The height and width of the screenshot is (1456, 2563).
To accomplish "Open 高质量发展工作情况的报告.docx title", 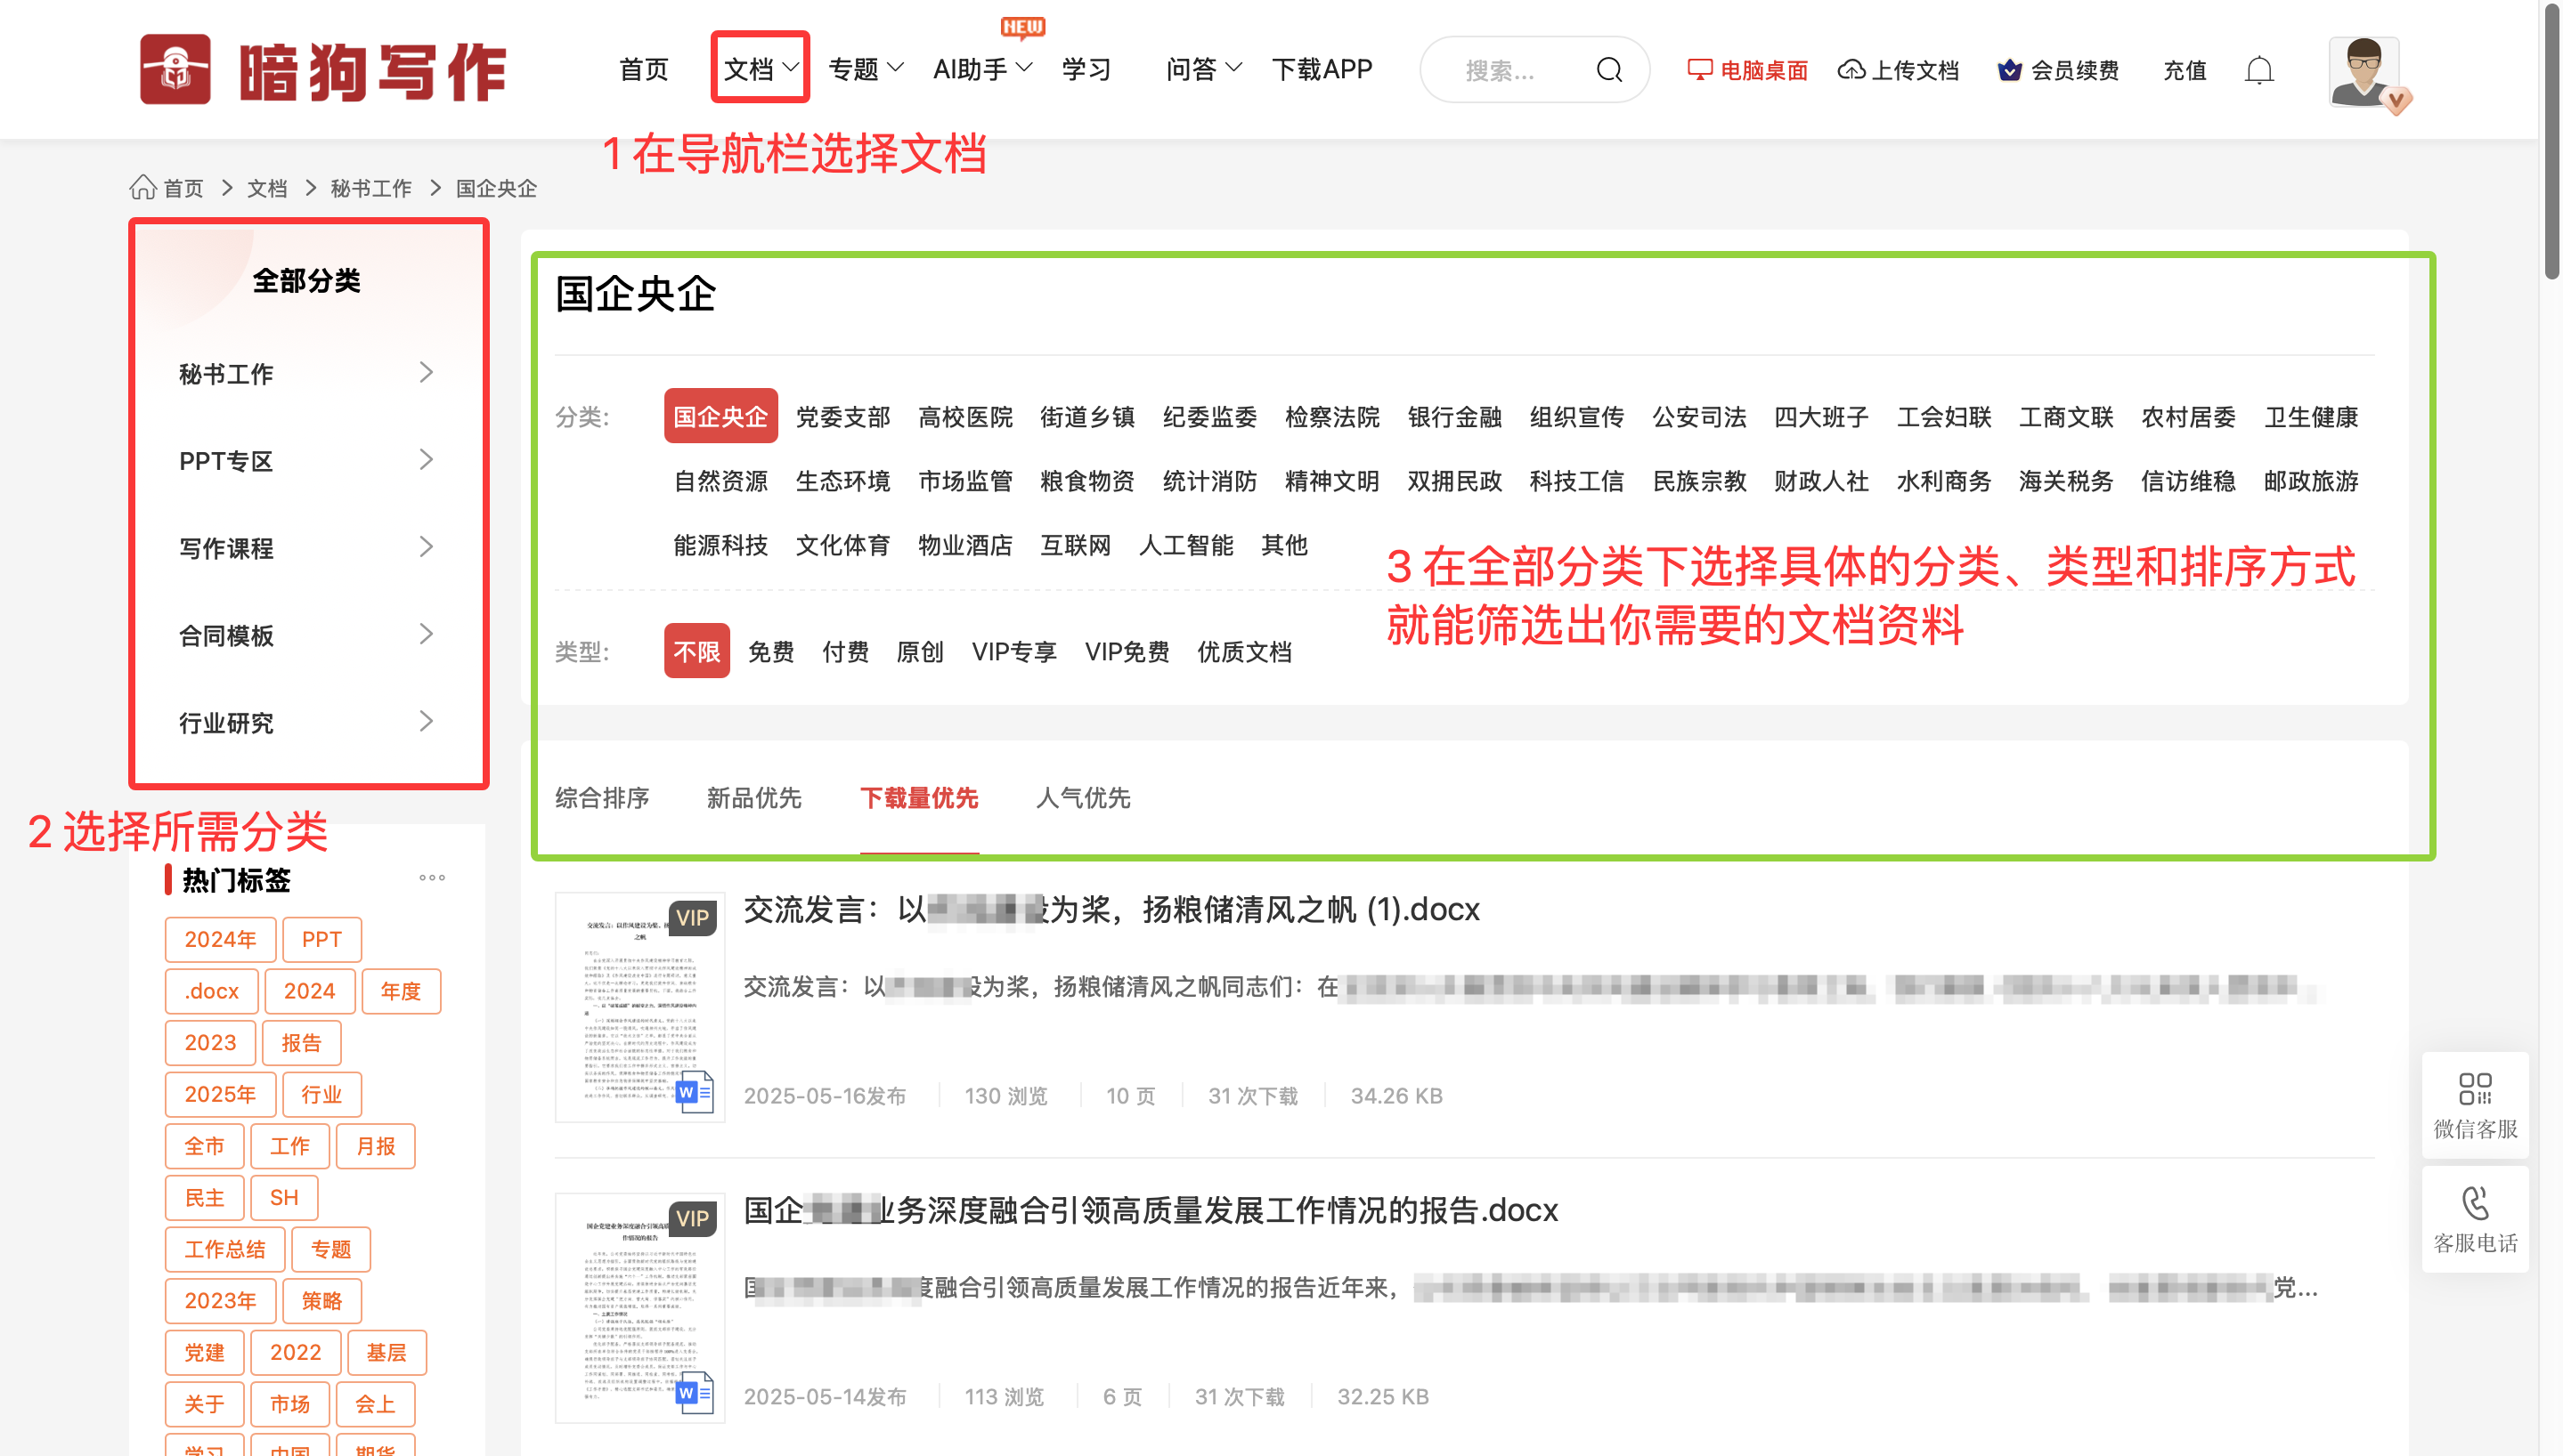I will pyautogui.click(x=1151, y=1210).
